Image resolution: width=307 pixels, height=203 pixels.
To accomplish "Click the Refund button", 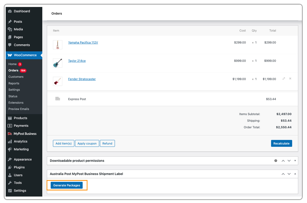I will click(x=107, y=143).
